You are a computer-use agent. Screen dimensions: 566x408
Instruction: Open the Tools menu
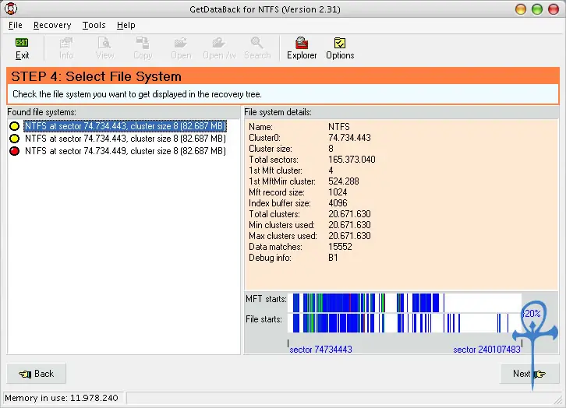click(x=94, y=25)
